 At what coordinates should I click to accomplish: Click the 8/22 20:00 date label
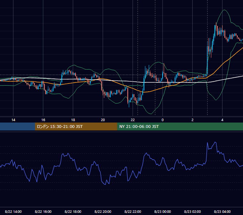pos(103,211)
